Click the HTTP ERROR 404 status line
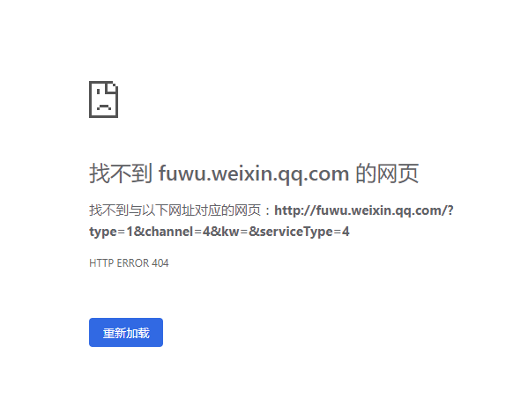 click(129, 263)
